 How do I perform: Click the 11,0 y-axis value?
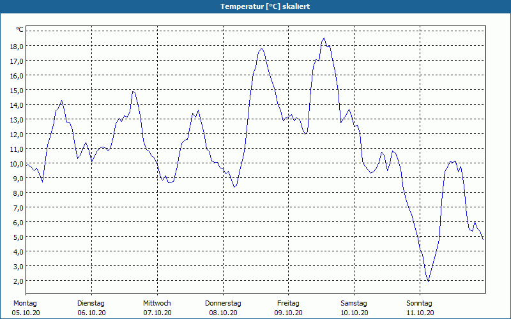17,149
